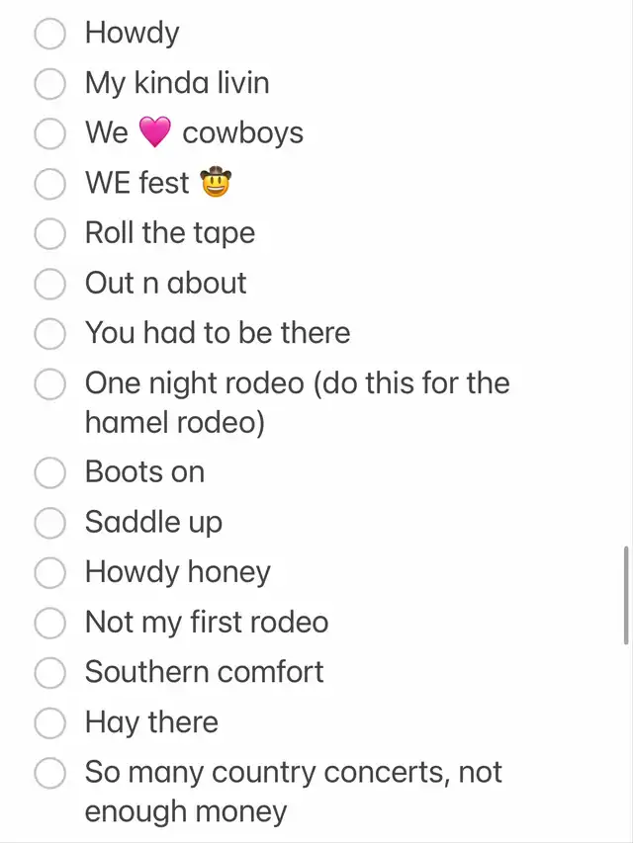The height and width of the screenshot is (843, 633).
Task: Place cursor in "enough money" text line
Action: (186, 811)
